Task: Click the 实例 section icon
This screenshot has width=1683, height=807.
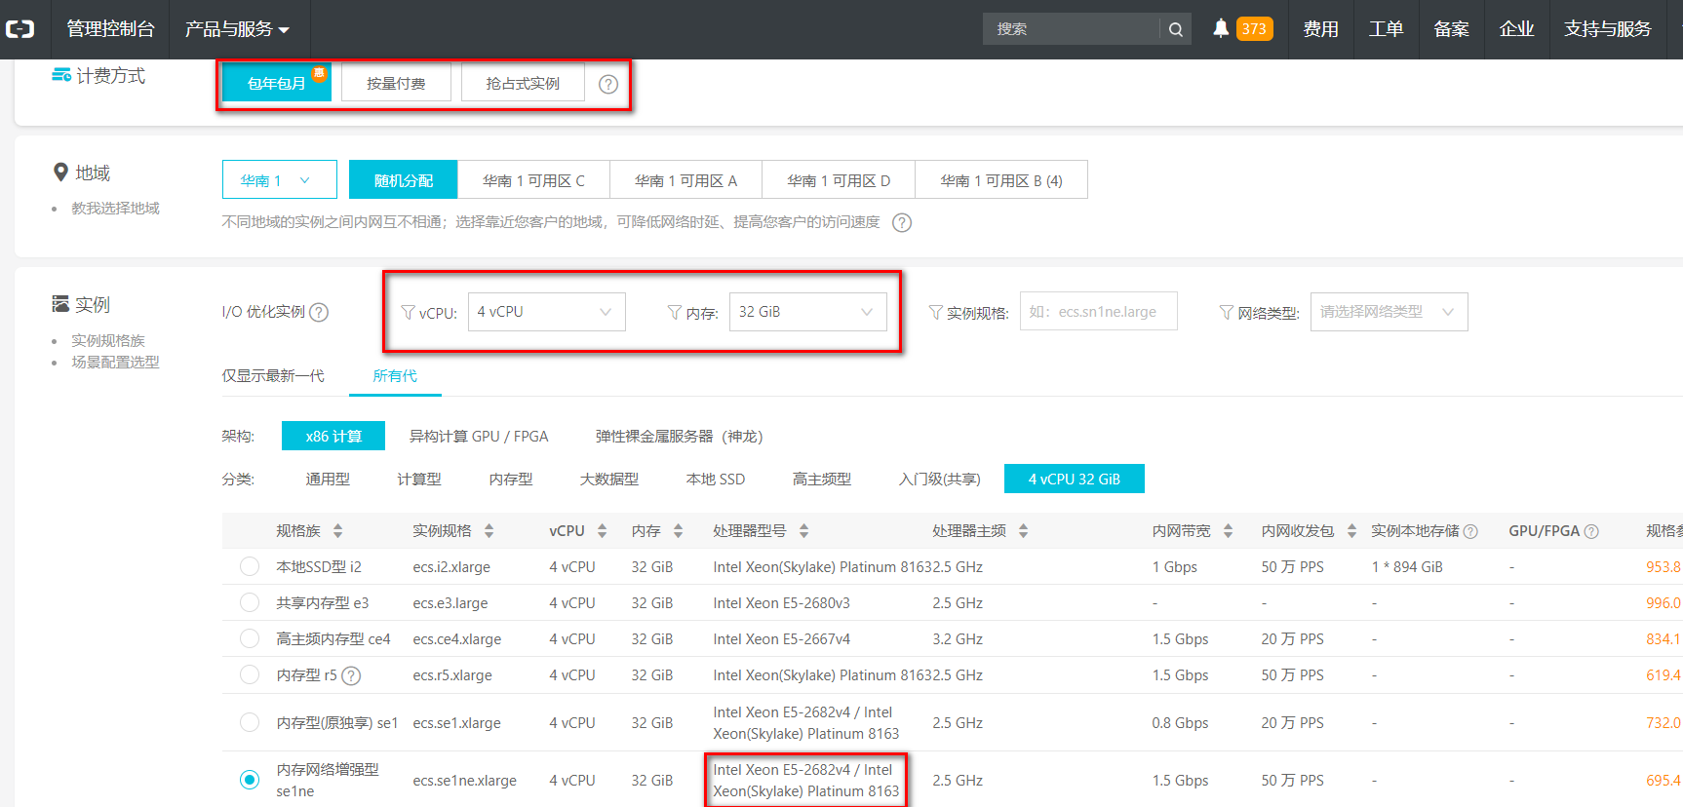Action: [60, 304]
